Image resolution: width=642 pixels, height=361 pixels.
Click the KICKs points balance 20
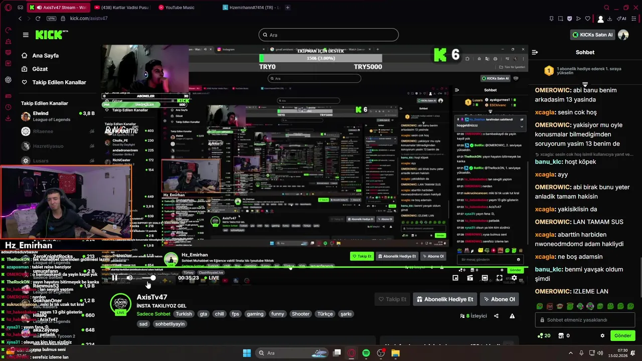[544, 335]
